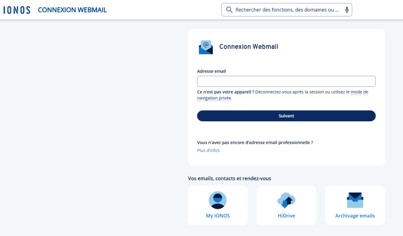403x236 pixels.
Task: Click the Suivant button
Action: pyautogui.click(x=287, y=116)
